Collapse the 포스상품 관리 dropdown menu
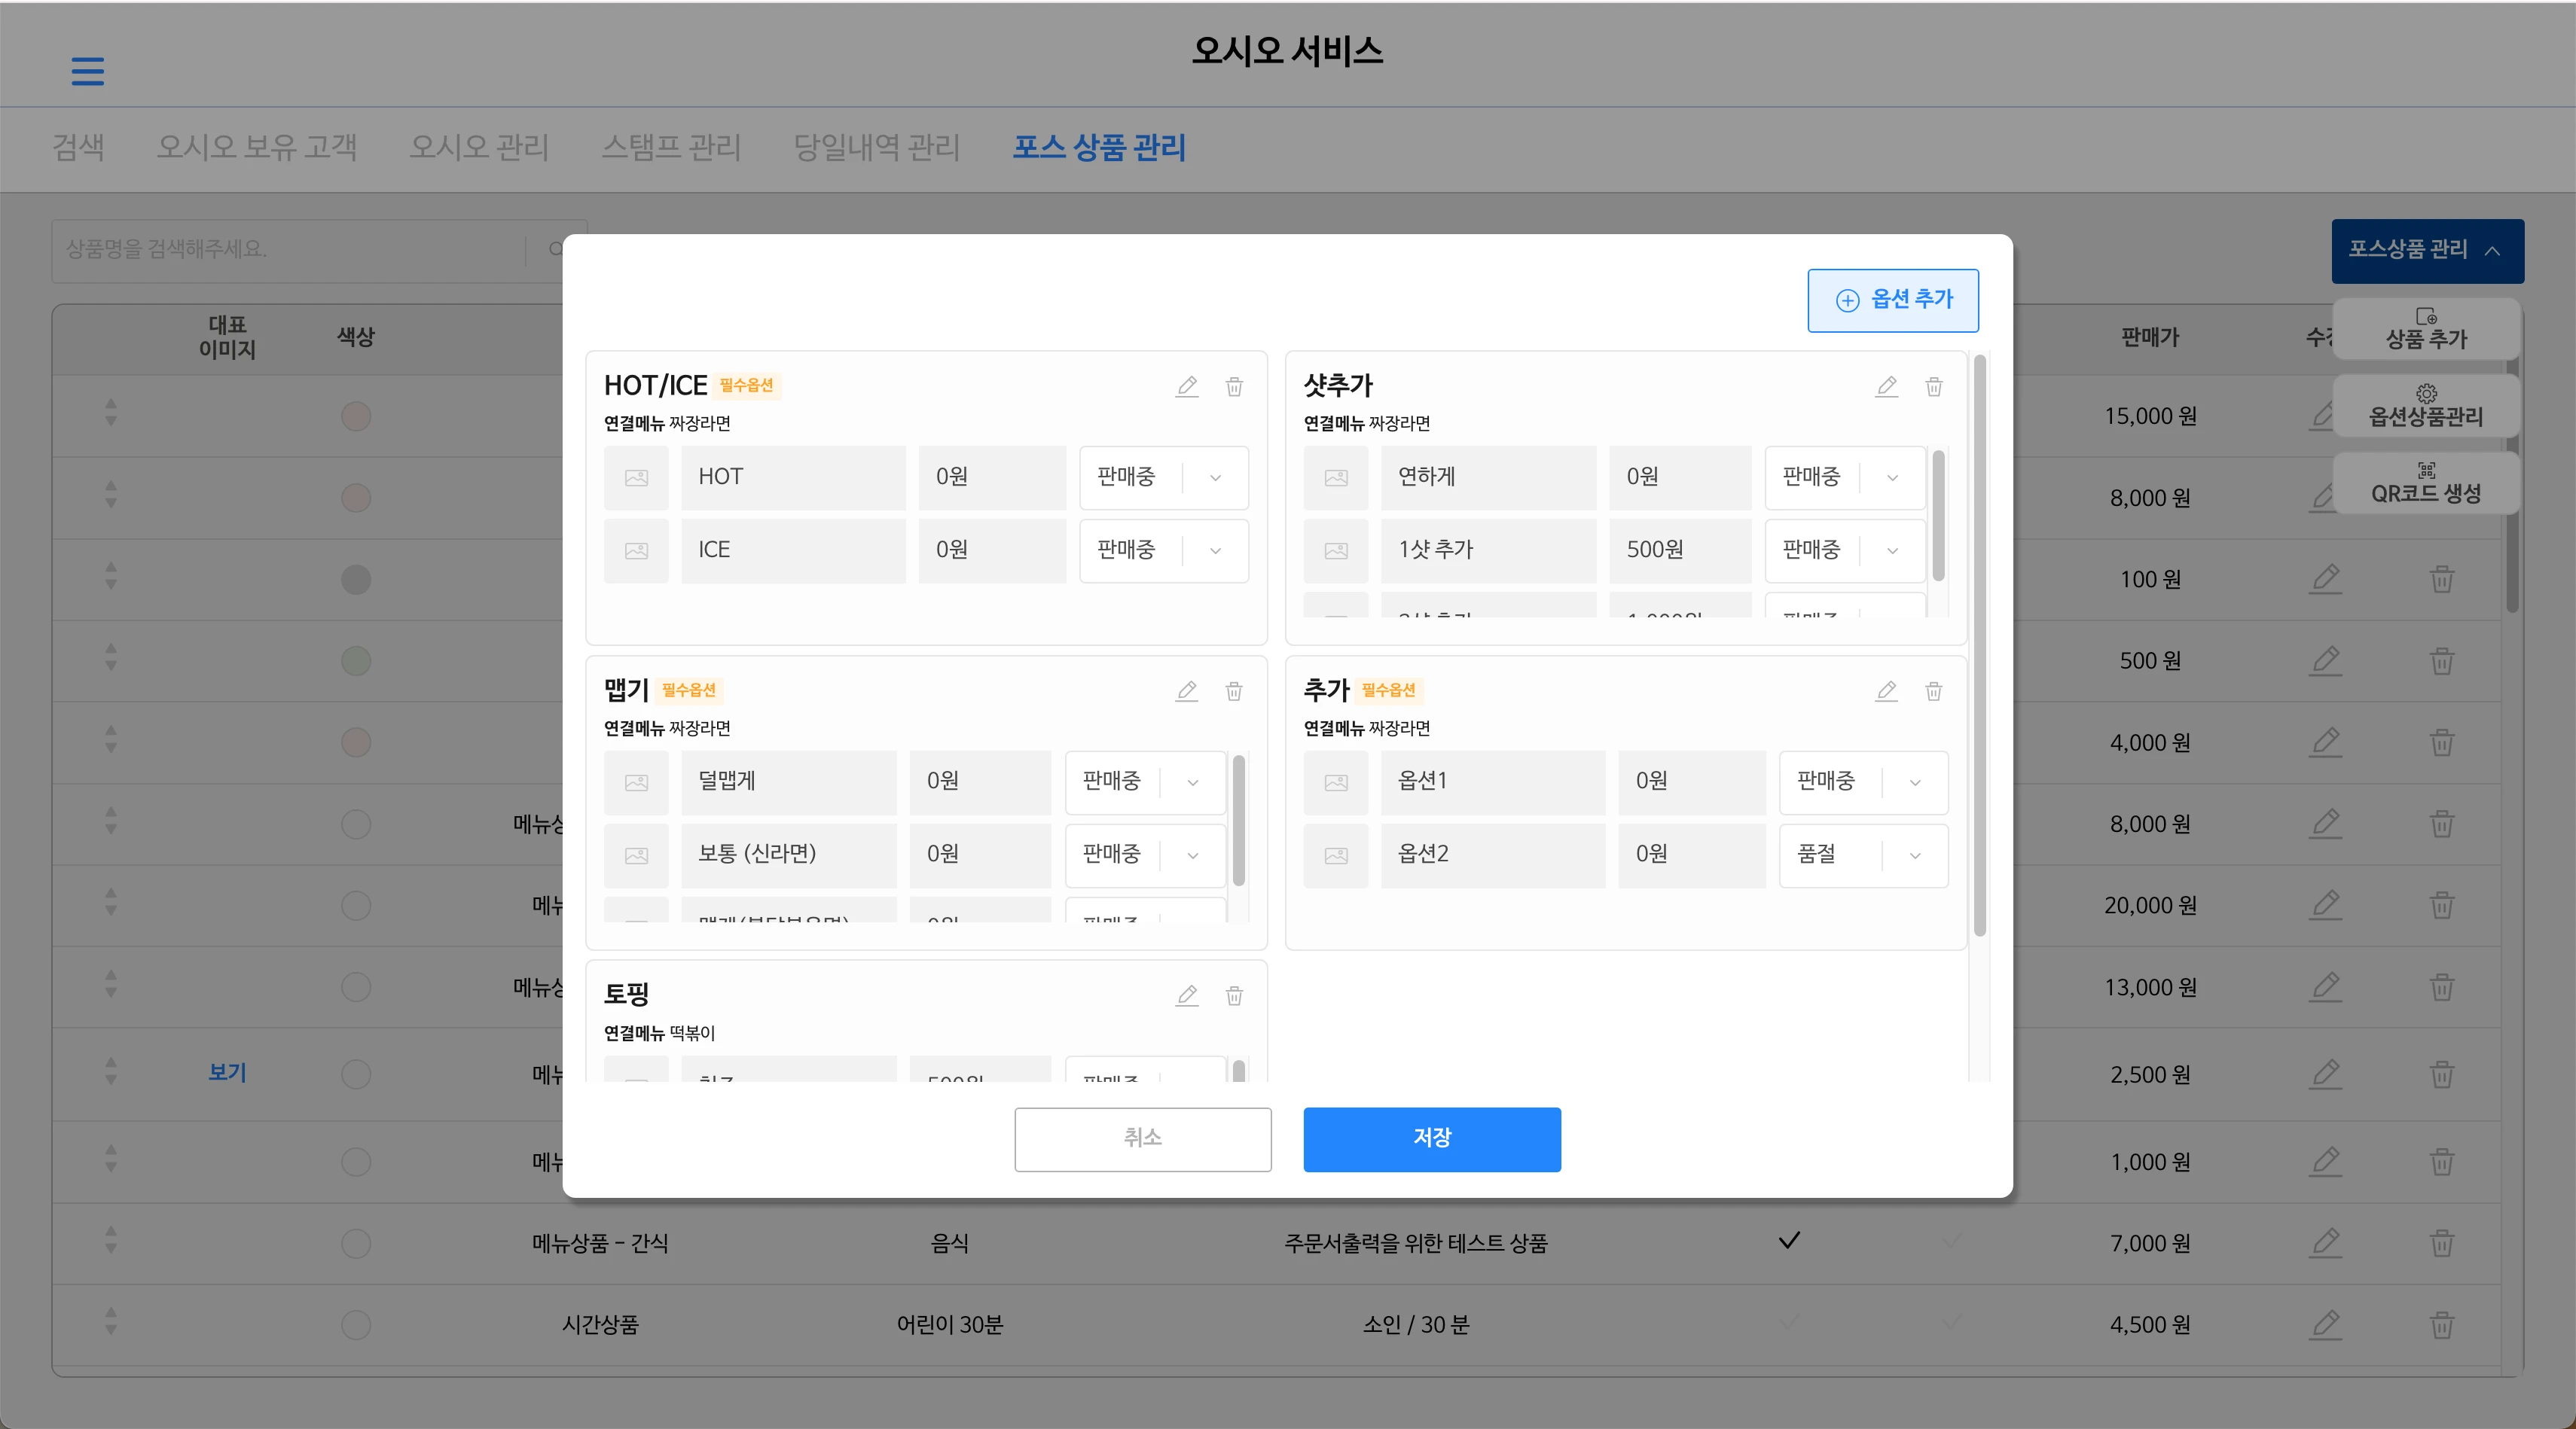 point(2427,251)
